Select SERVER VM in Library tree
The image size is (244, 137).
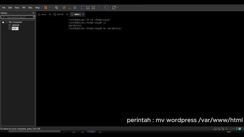pyautogui.click(x=16, y=25)
